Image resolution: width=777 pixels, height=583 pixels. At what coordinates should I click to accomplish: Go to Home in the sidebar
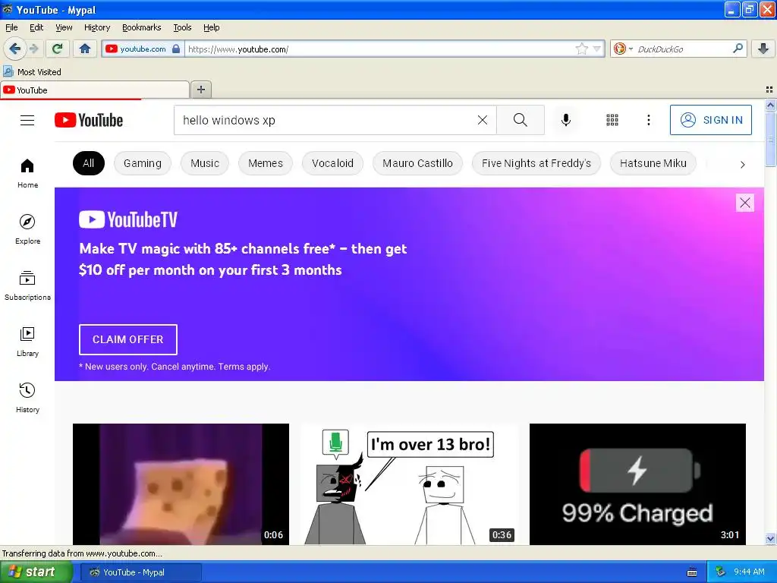pyautogui.click(x=27, y=173)
